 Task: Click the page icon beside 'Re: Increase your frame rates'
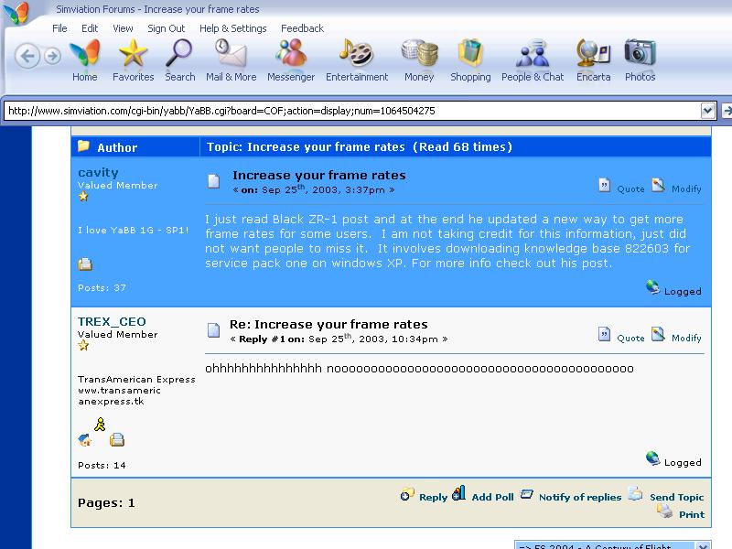point(213,330)
